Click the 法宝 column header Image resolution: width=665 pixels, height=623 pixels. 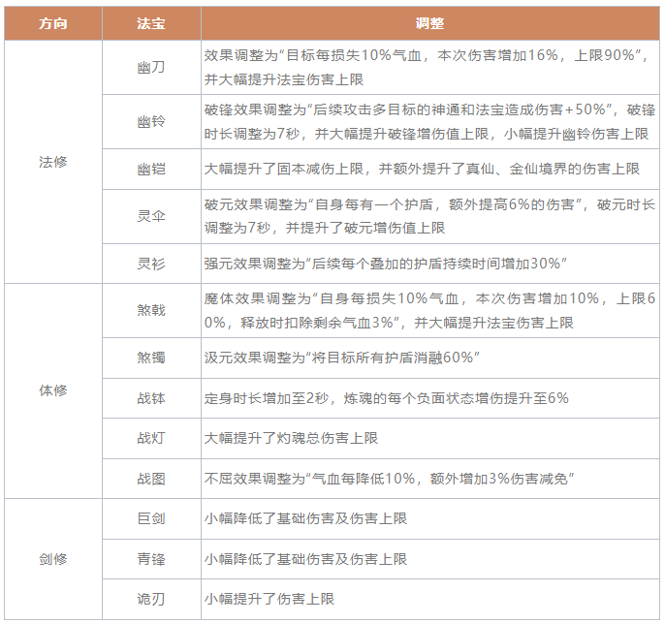coord(151,22)
